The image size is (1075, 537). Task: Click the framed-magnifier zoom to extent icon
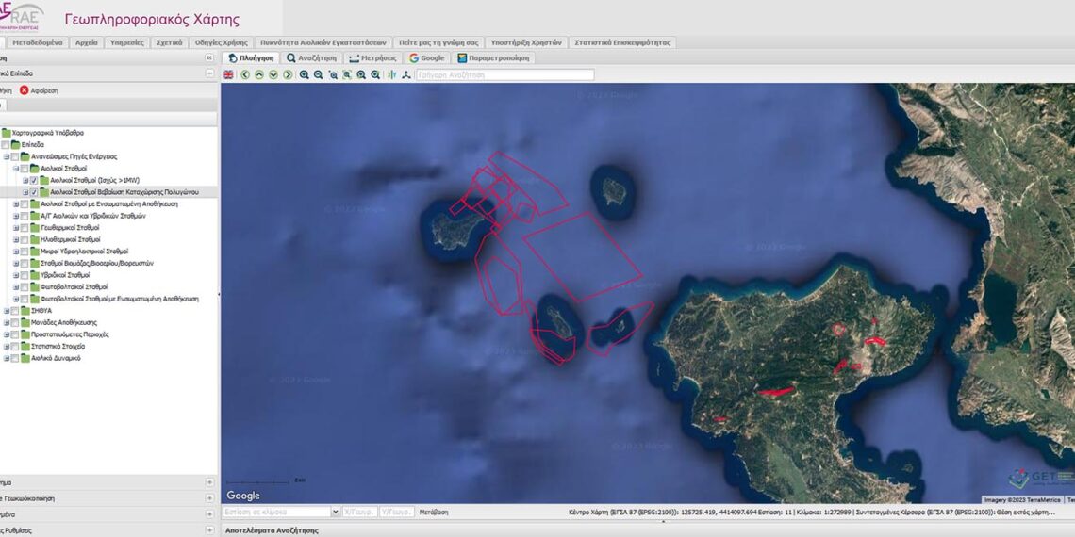[x=347, y=74]
